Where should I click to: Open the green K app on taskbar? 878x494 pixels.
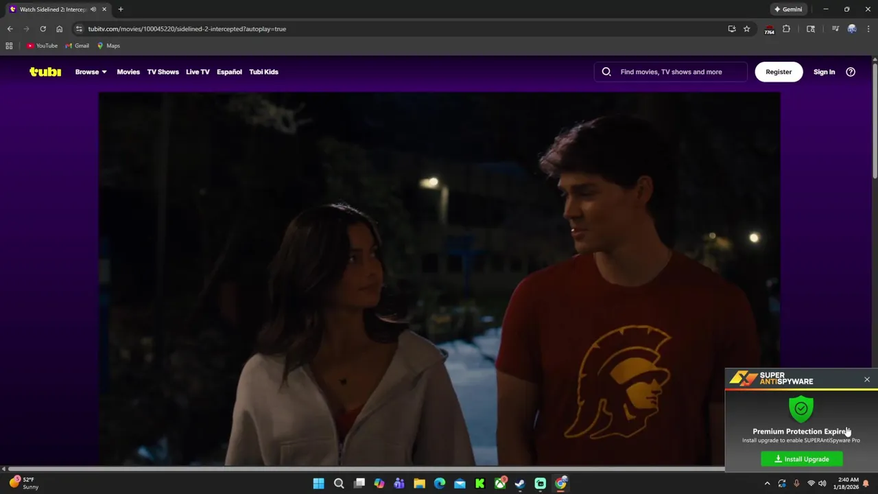tap(480, 484)
